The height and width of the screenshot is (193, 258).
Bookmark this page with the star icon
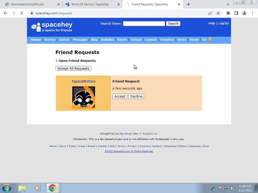218,13
